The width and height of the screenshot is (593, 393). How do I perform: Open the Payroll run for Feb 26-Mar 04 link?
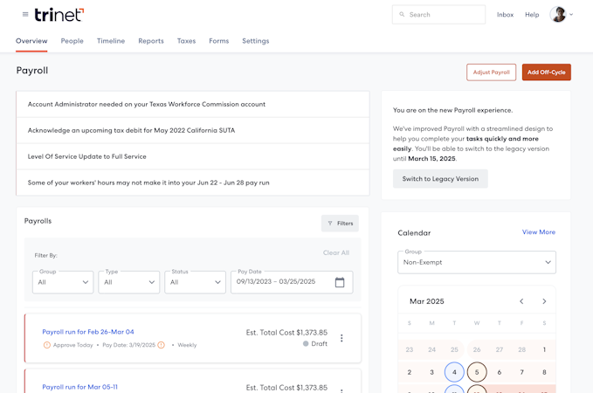88,332
